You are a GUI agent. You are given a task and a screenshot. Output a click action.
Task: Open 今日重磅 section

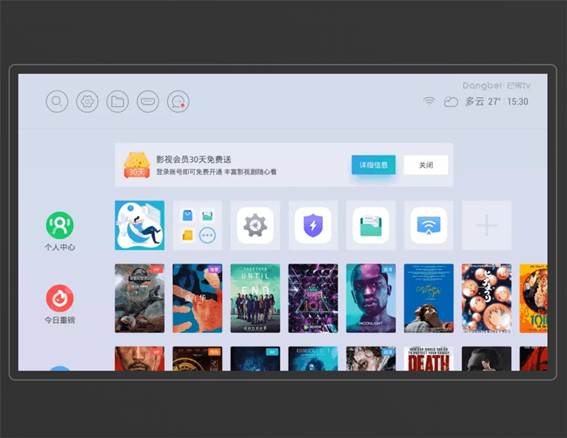click(60, 305)
